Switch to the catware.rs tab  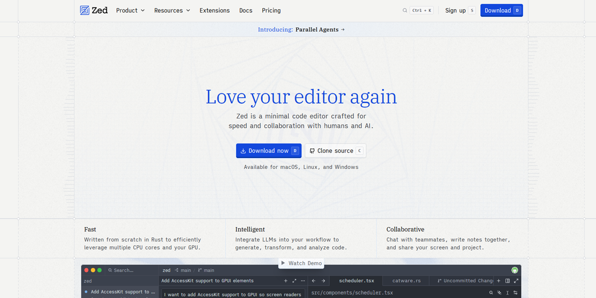(x=406, y=281)
